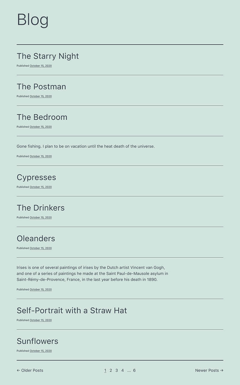The image size is (240, 385).
Task: Open the Sunflowers post
Action: click(x=37, y=341)
